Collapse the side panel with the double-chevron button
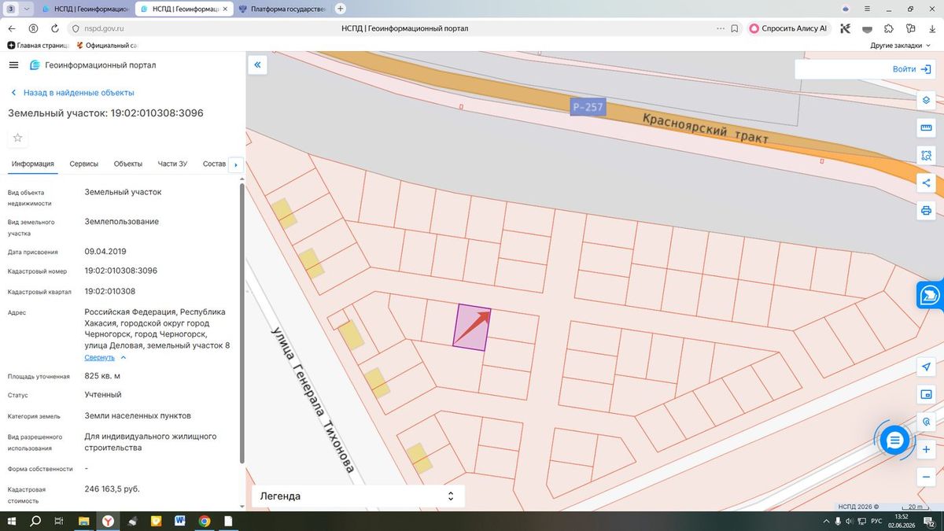The width and height of the screenshot is (944, 531). point(257,65)
